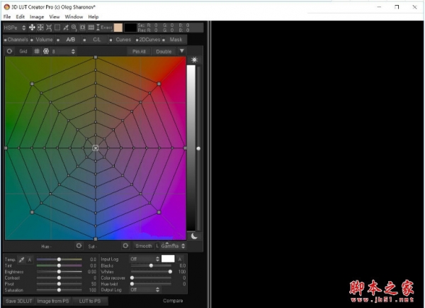Switch to the A/B tab

click(71, 40)
